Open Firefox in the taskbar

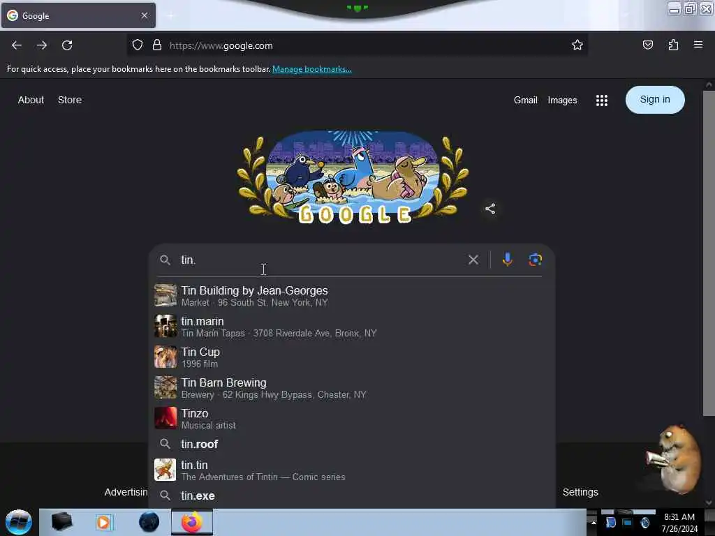point(192,522)
